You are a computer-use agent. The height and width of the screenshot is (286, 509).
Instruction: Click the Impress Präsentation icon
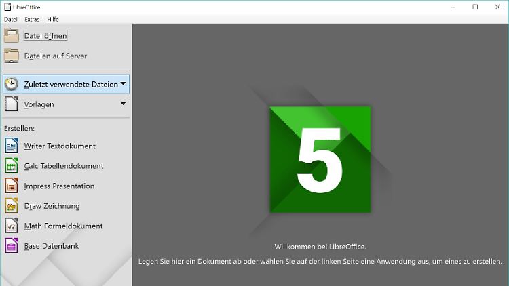12,186
